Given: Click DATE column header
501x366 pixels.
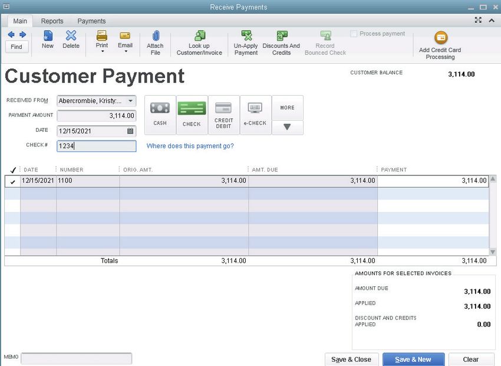Looking at the screenshot, I should pos(31,169).
